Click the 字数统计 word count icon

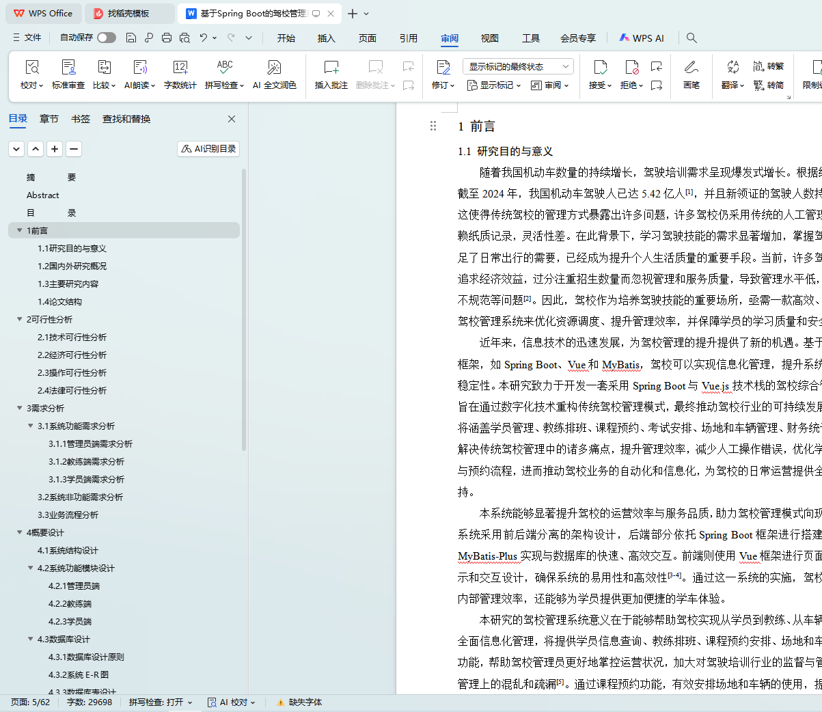click(180, 68)
